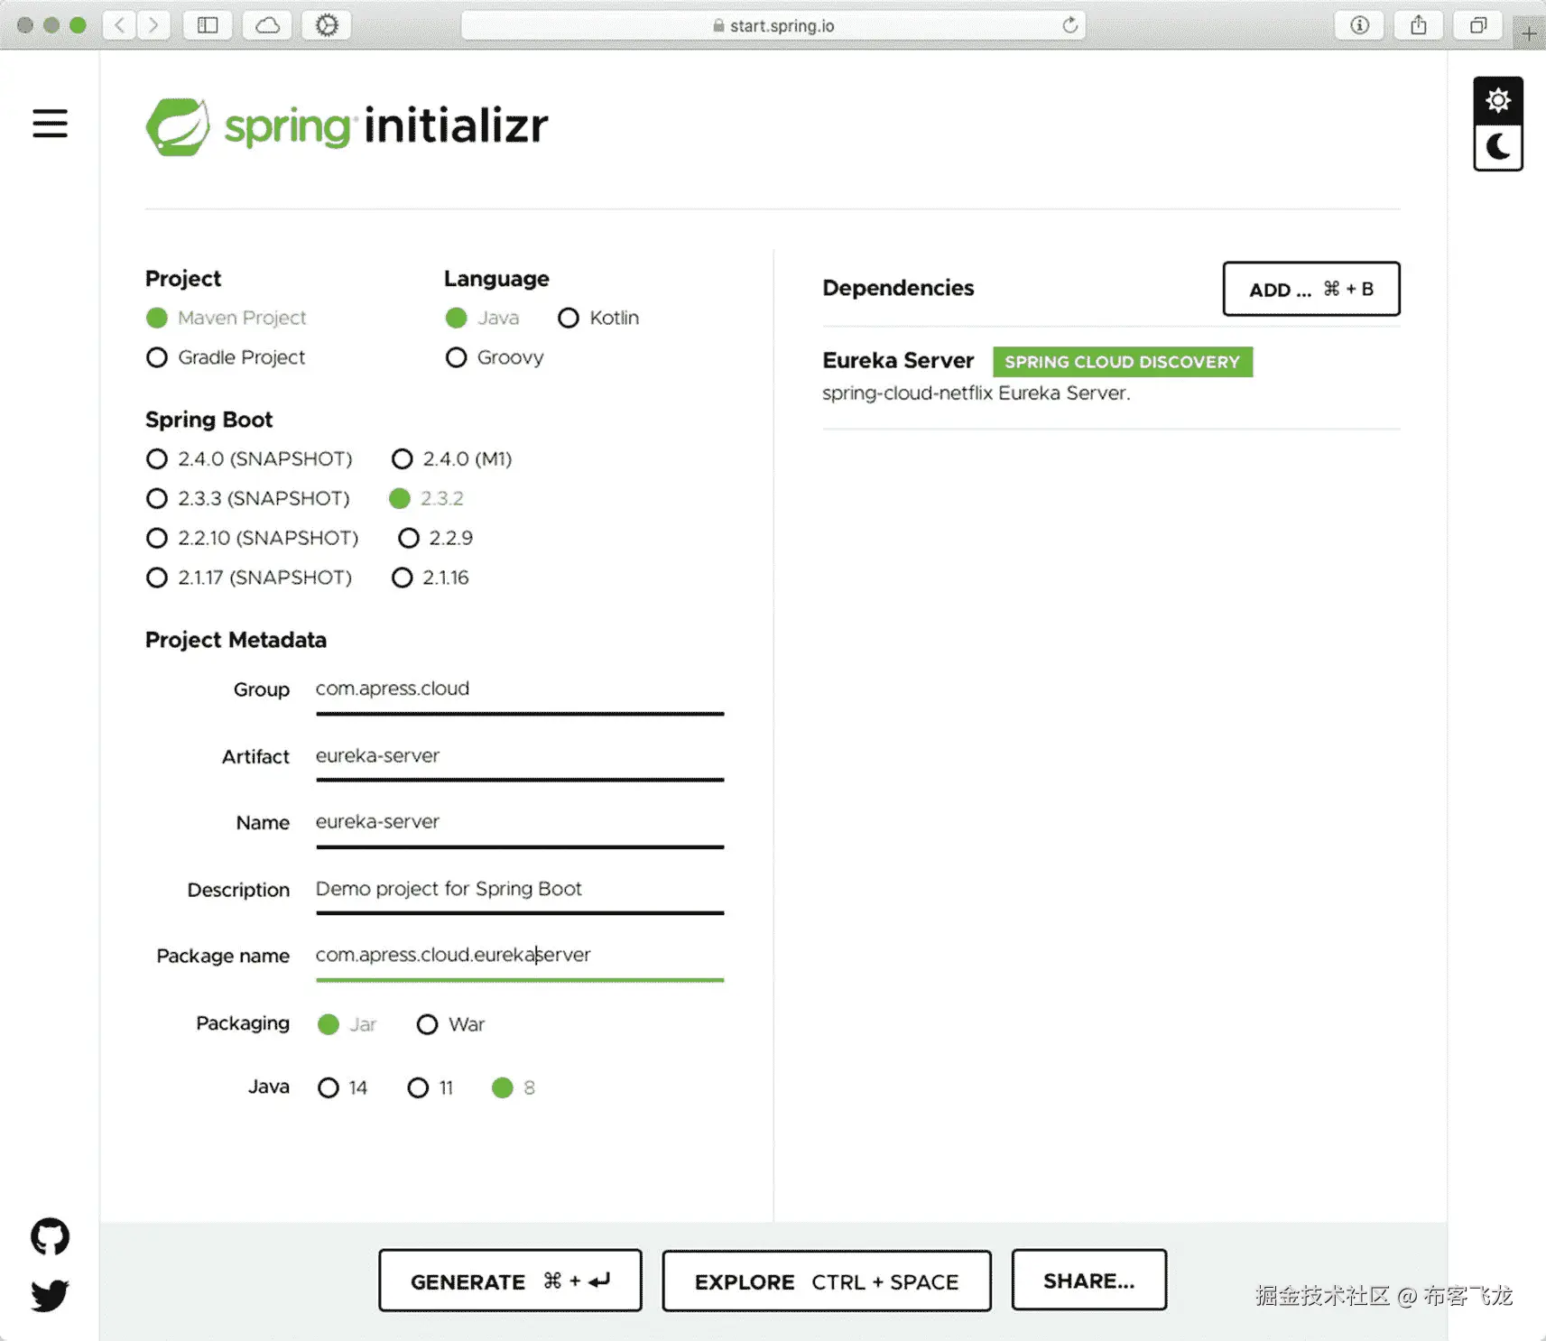Switch to dark theme moon icon

coord(1498,147)
